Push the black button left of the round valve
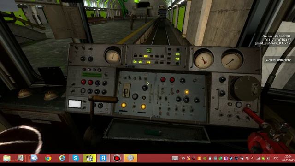The height and width of the screenshot is (166, 295). [x=222, y=93]
